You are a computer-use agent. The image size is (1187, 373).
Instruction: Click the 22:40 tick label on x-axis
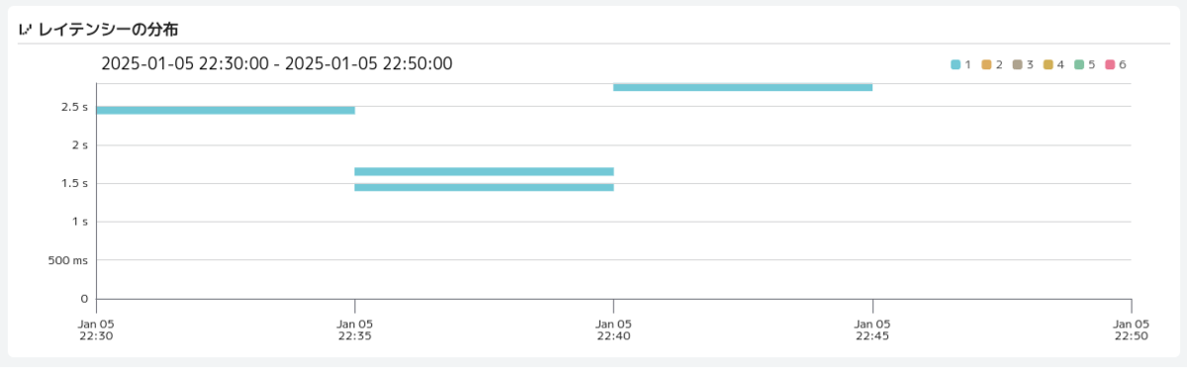click(x=613, y=328)
